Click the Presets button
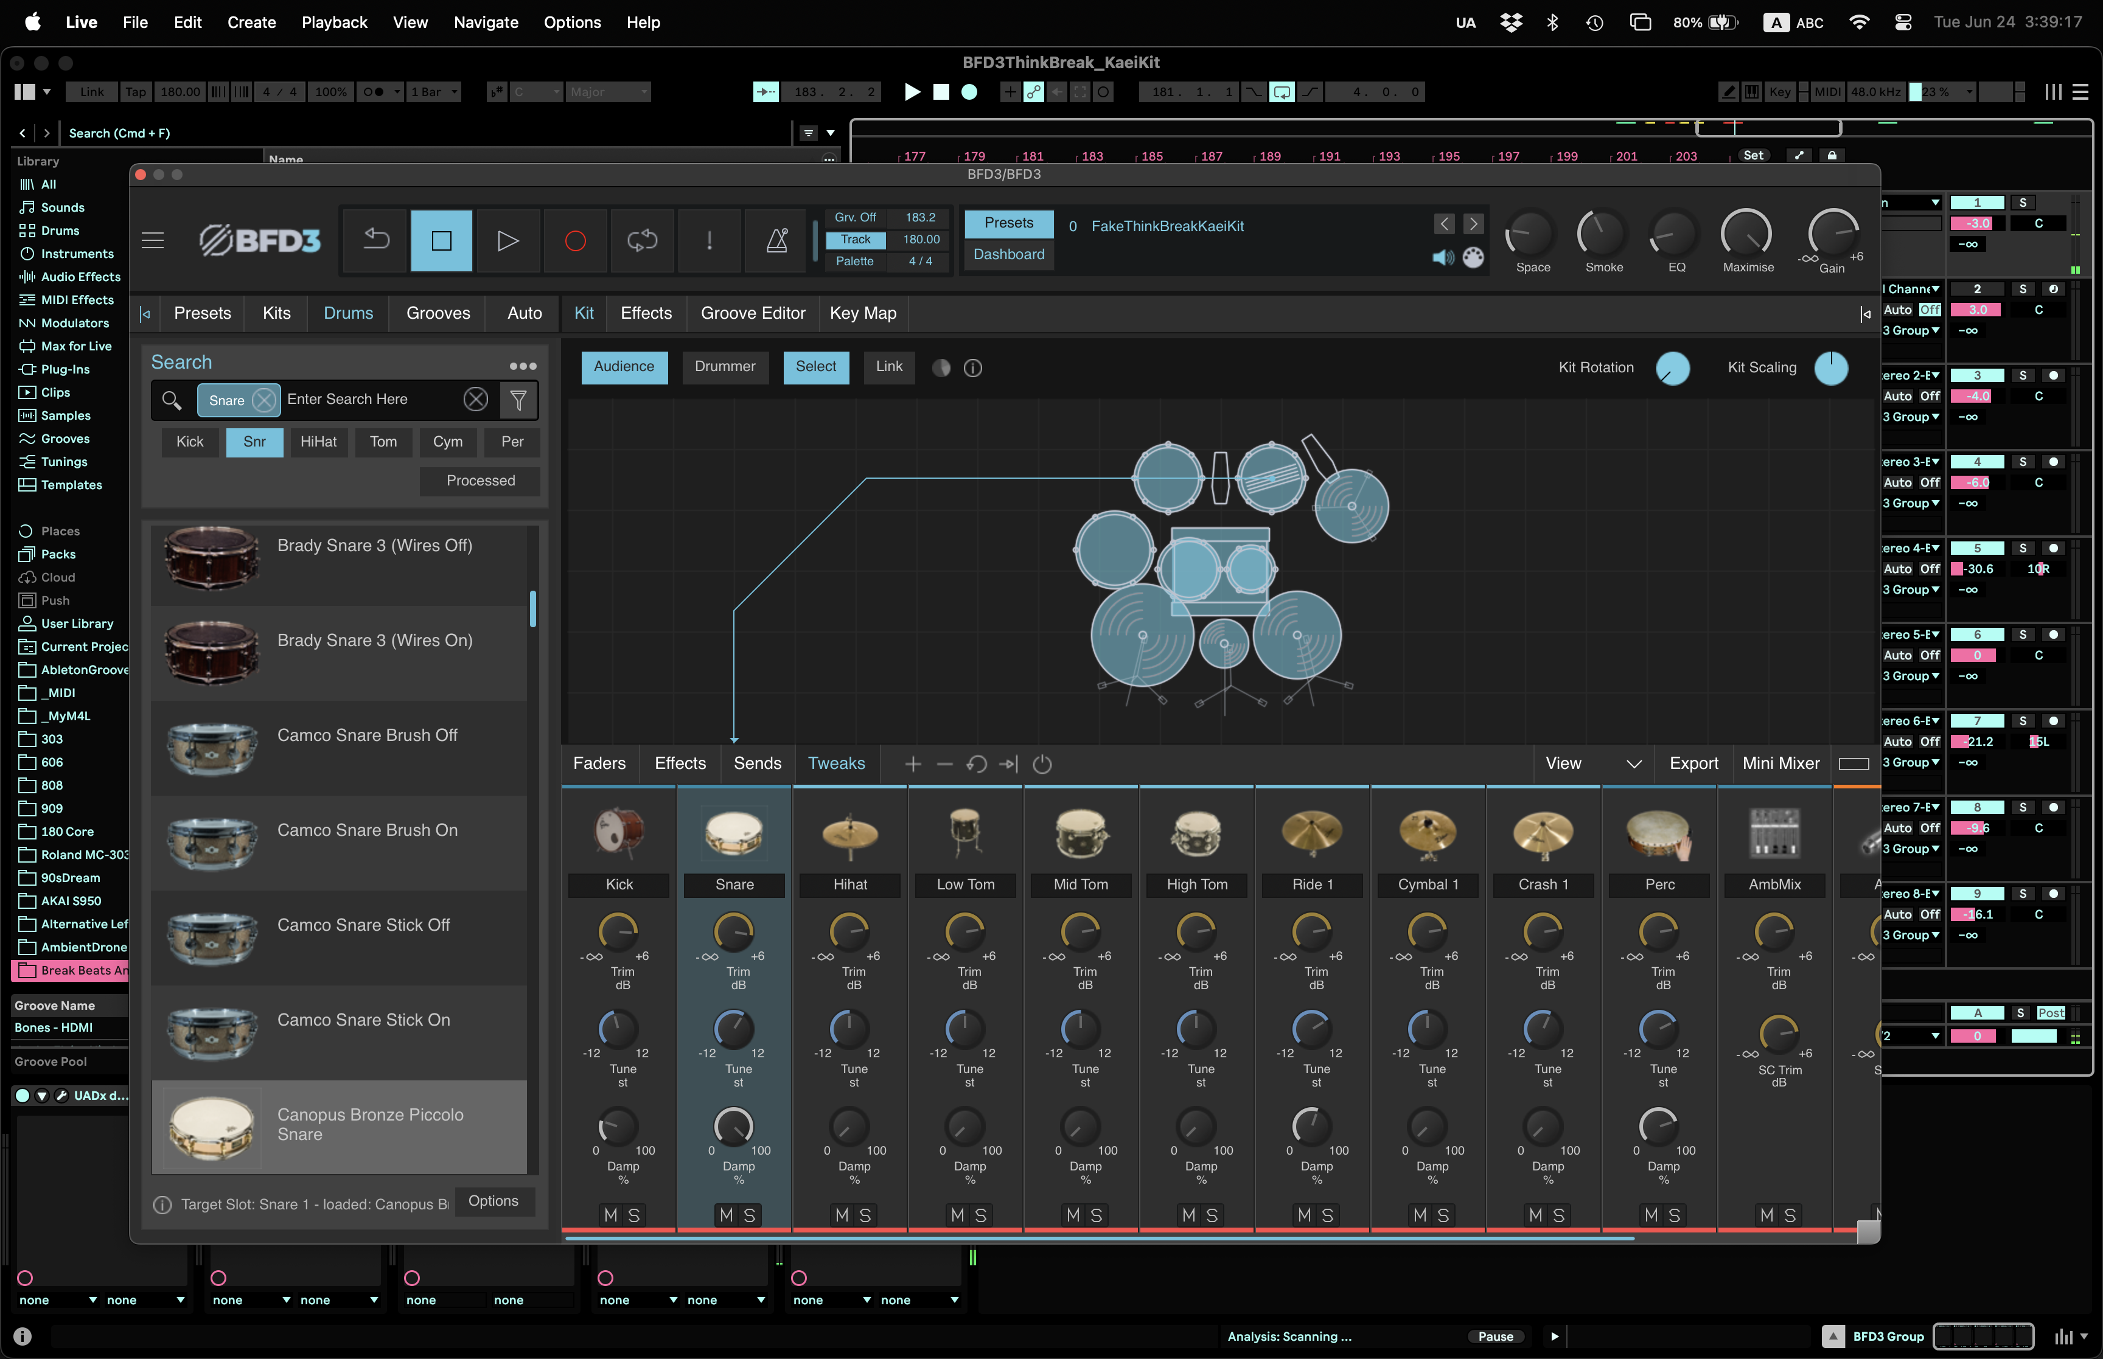The height and width of the screenshot is (1359, 2103). [x=1009, y=223]
